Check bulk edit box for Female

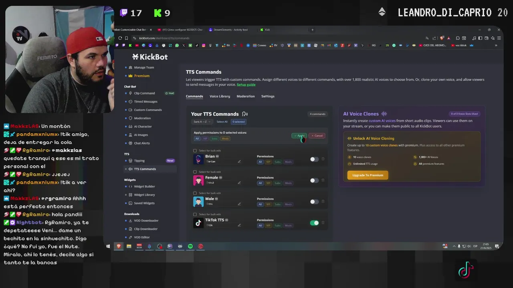(x=195, y=172)
